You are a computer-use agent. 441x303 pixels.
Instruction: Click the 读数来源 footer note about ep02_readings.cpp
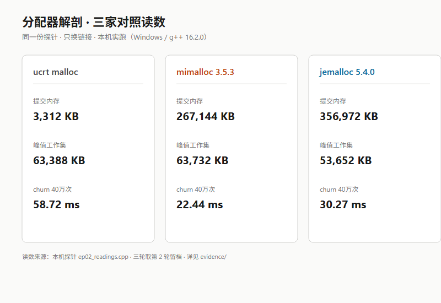125,257
